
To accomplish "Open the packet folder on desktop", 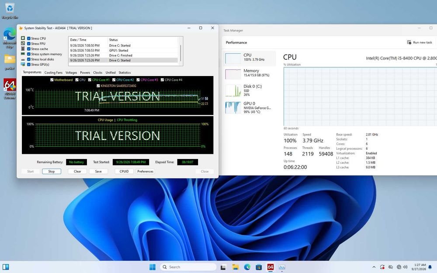I will [x=10, y=62].
